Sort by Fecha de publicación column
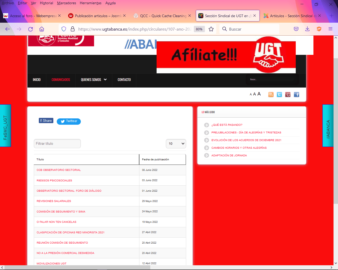338x270 pixels. tap(156, 160)
